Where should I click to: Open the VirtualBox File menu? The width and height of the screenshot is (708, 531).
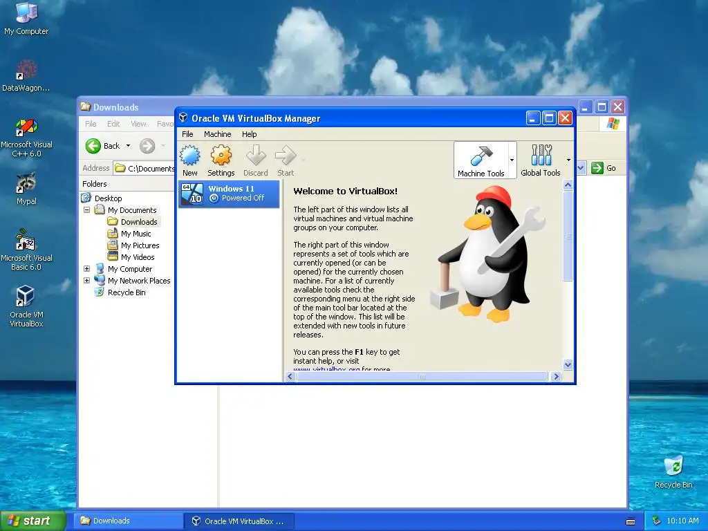(x=187, y=134)
